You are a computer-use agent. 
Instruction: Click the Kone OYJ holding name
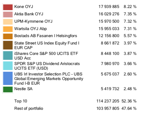[x=24, y=7]
